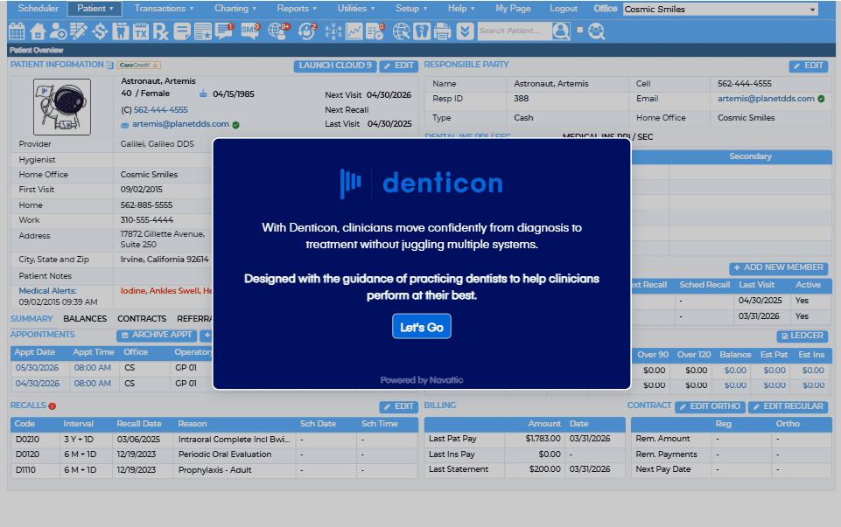Open the My Page menu item
This screenshot has width=841, height=527.
[513, 9]
